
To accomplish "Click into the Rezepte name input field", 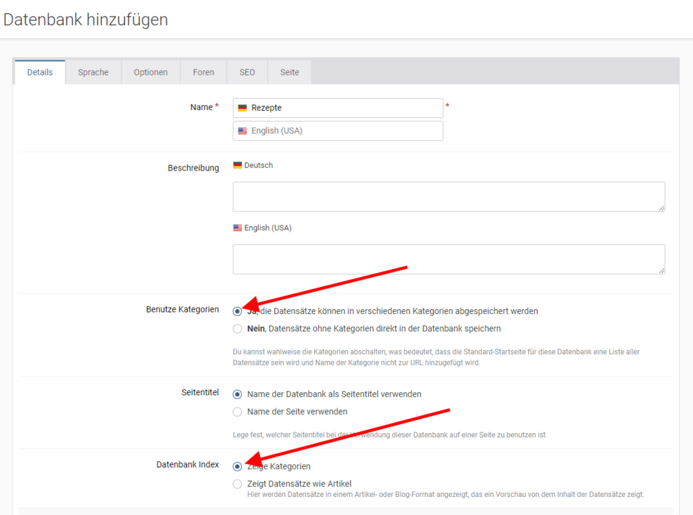I will pos(340,107).
